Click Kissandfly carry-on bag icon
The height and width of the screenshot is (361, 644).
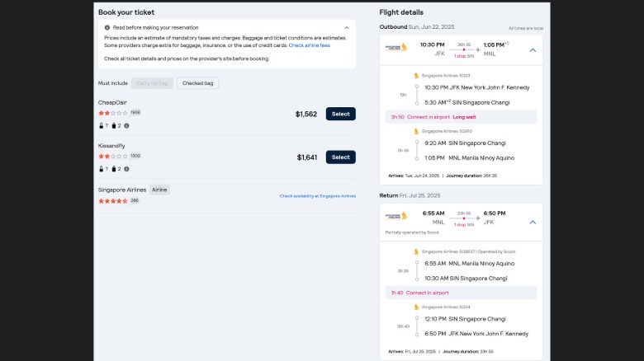(x=101, y=169)
